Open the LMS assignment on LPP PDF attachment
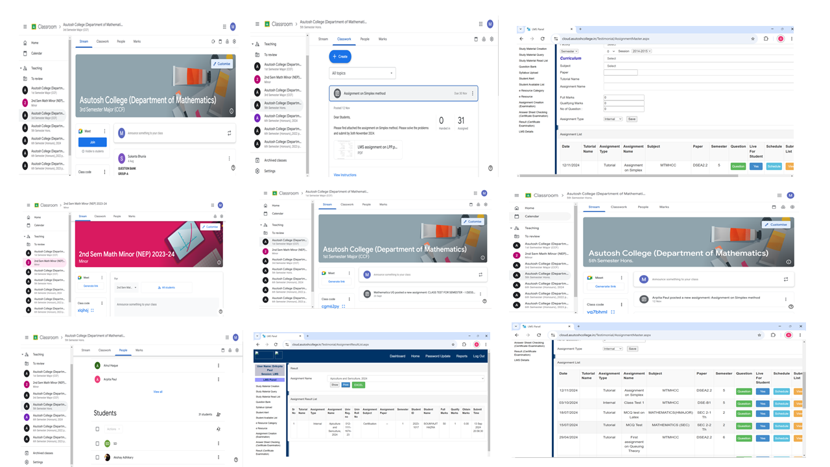This screenshot has width=830, height=467. (x=368, y=149)
